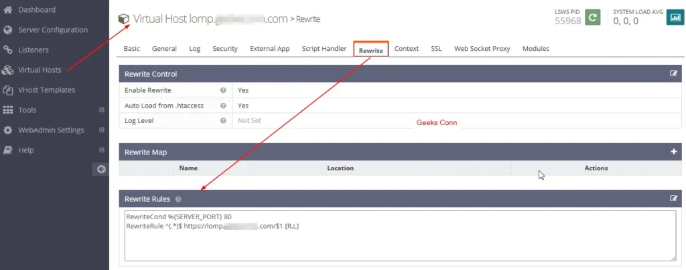Click the LSWS PID value 55968
This screenshot has width=686, height=270.
tap(568, 21)
